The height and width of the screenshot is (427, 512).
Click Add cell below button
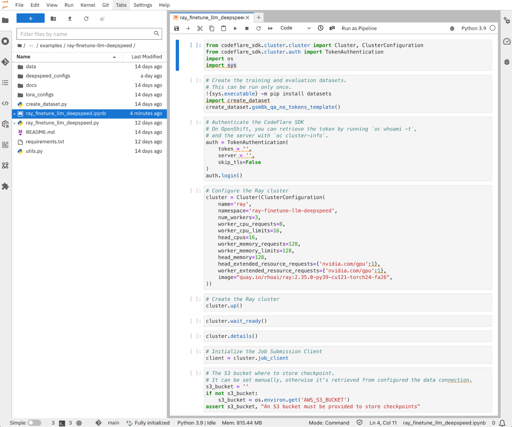187,28
